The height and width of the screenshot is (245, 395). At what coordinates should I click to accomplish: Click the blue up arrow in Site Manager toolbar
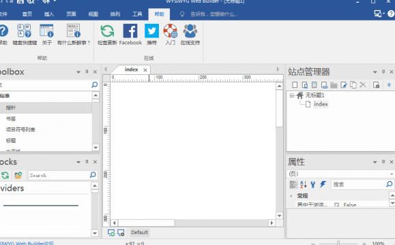[x=389, y=85]
